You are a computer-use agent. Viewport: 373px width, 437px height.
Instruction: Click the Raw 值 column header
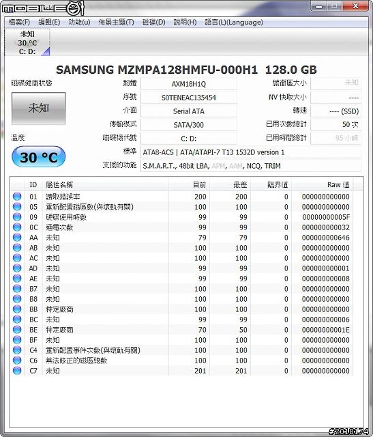(x=323, y=184)
